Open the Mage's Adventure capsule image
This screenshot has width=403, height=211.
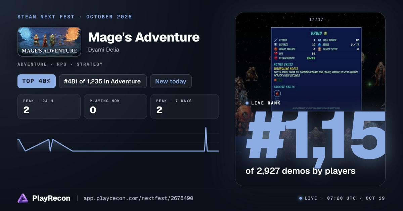click(x=49, y=42)
